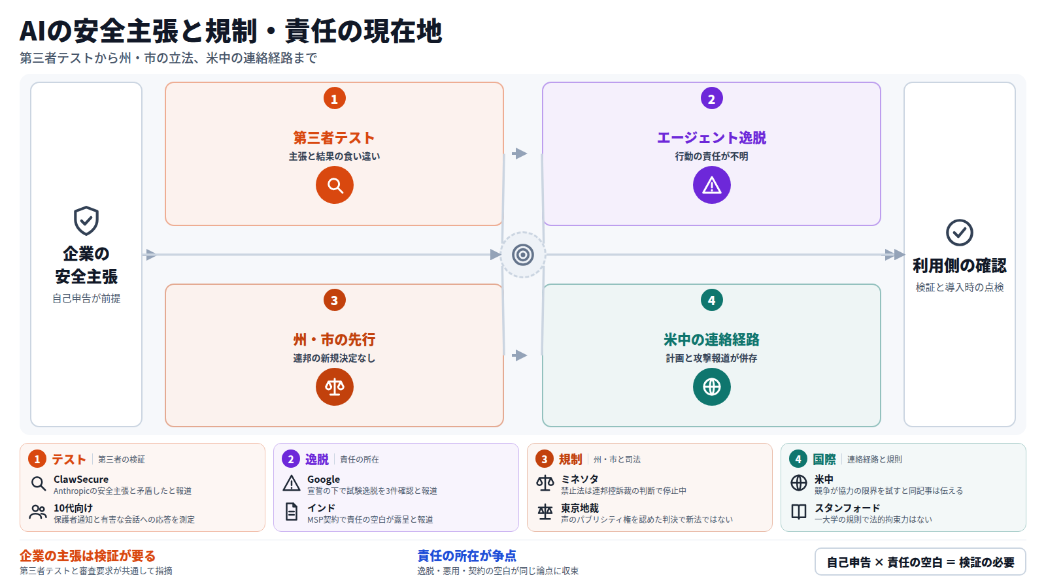The image size is (1046, 588).
Task: Select the 州・市の先行 card title
Action: pos(334,340)
